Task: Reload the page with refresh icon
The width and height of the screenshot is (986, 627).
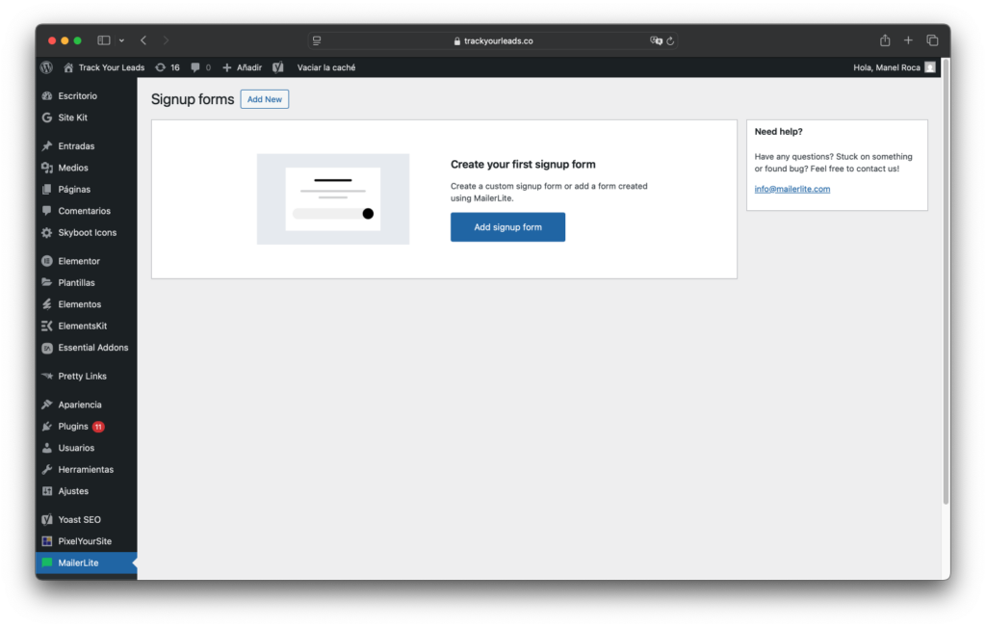Action: point(670,40)
